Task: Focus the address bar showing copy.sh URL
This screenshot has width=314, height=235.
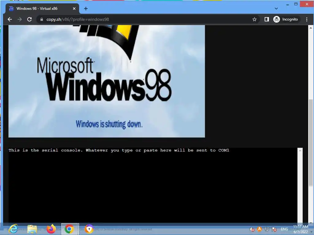Action: click(x=148, y=19)
